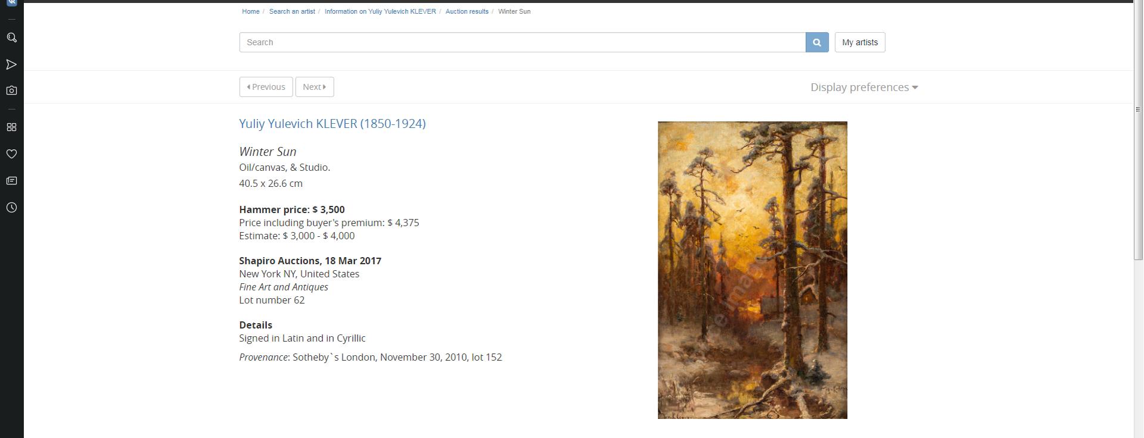
Task: Open the camera snapshot icon in sidebar
Action: [11, 90]
